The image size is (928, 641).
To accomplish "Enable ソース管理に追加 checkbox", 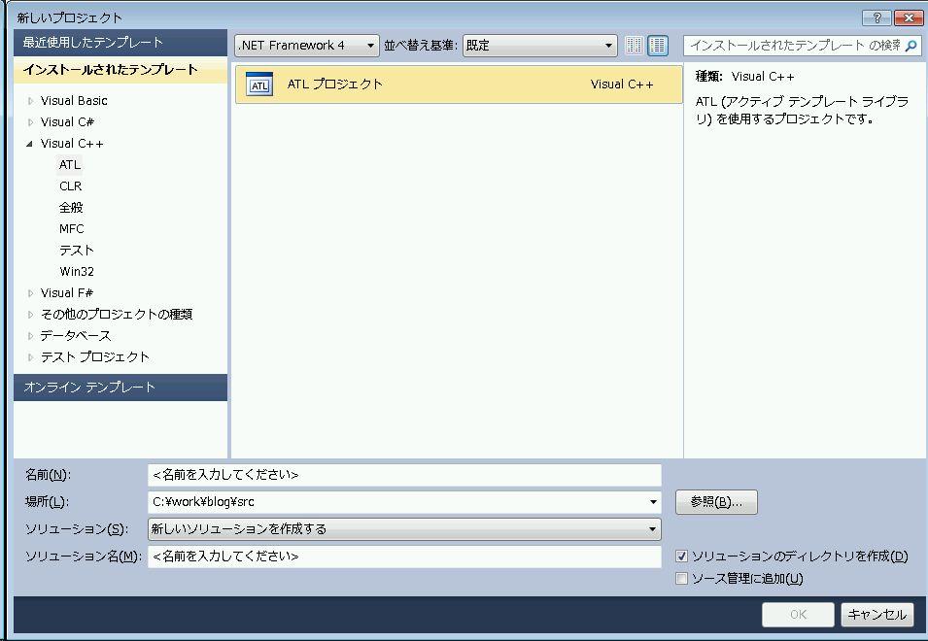I will click(681, 579).
